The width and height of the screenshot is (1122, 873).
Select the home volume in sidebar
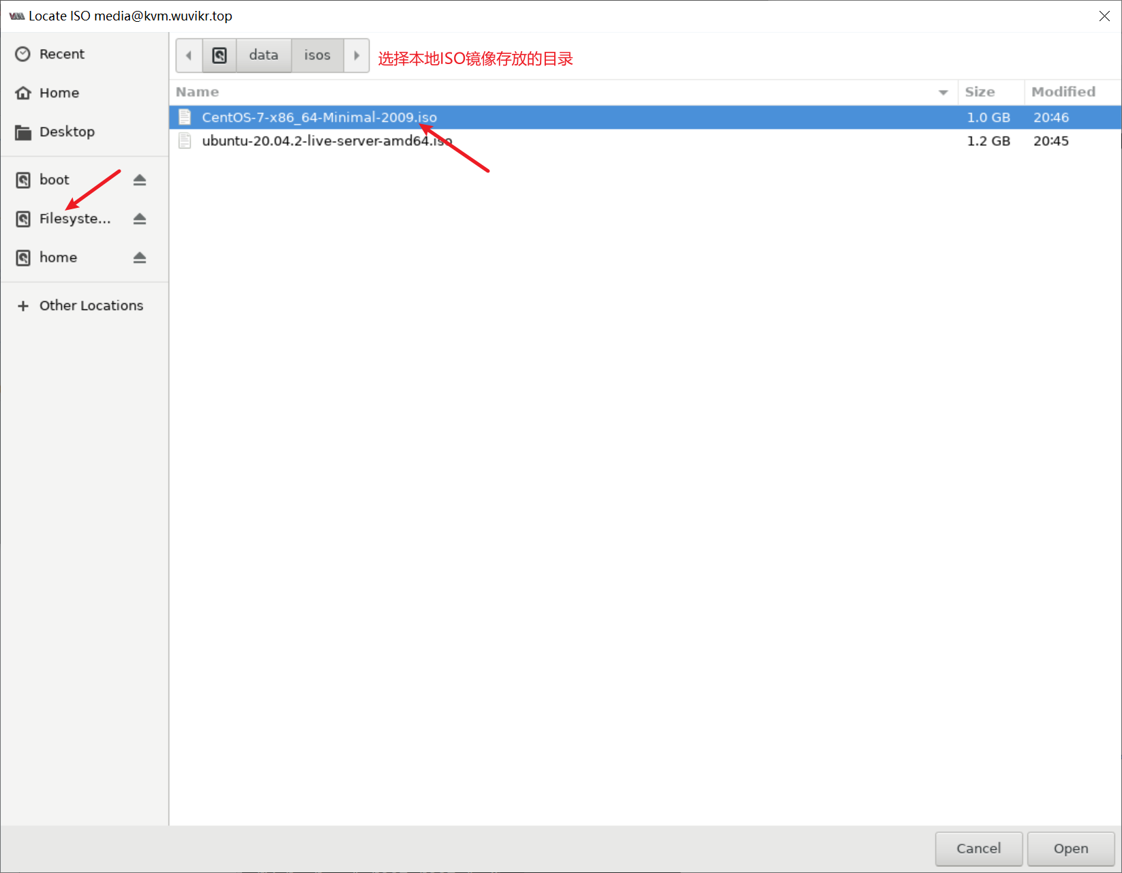tap(58, 258)
